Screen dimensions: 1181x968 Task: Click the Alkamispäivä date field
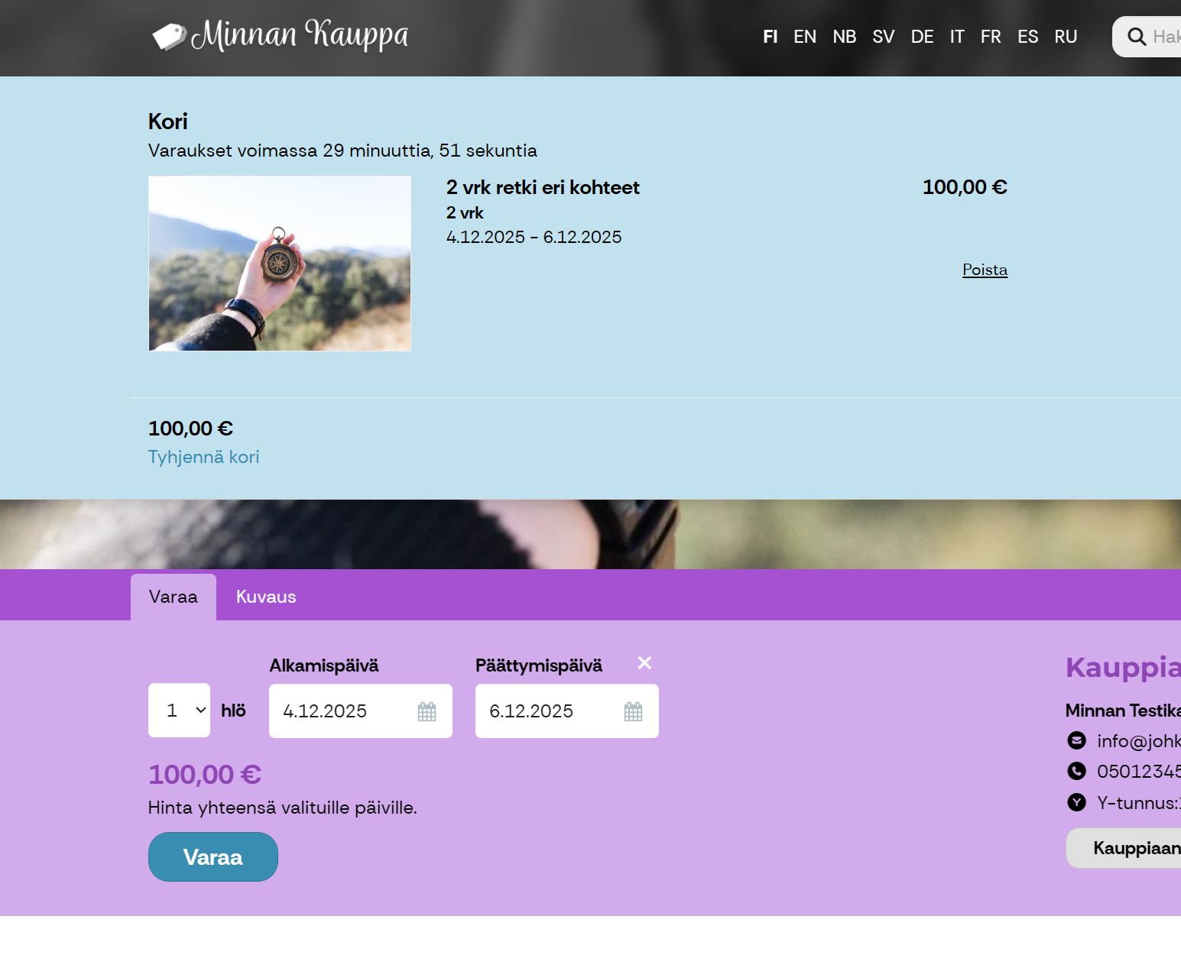click(x=361, y=711)
